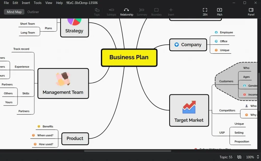Select the Business Plan central topic
This screenshot has height=161, width=261.
[x=129, y=57]
